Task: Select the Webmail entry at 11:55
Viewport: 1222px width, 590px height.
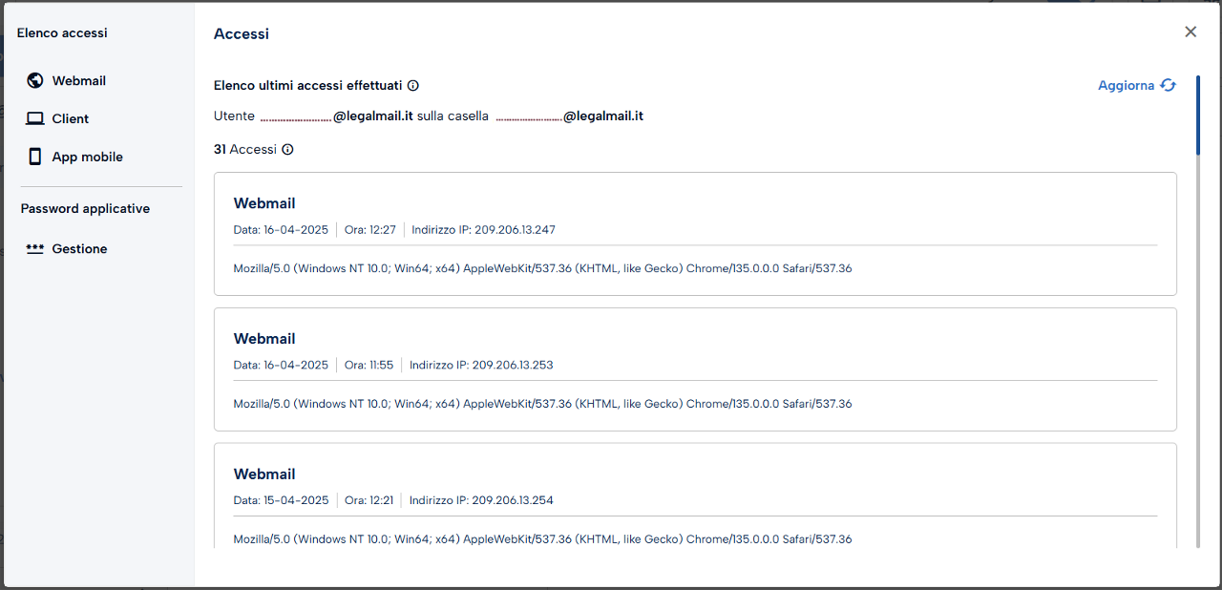Action: (695, 369)
